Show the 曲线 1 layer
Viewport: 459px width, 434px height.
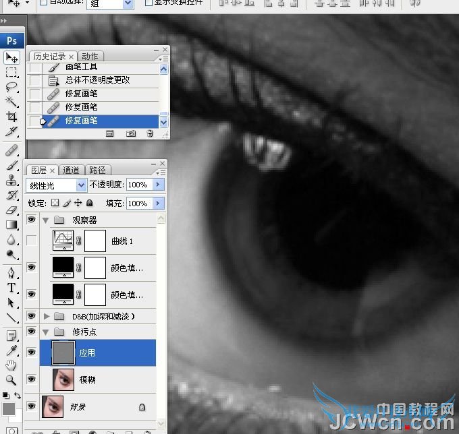[x=32, y=241]
